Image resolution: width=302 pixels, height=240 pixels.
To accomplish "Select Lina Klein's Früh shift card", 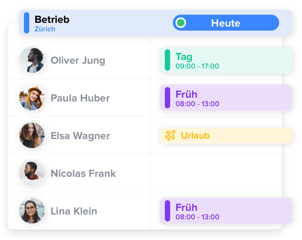I will tap(226, 211).
